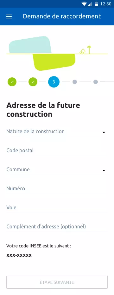114x295 pixels.
Task: Focus the Code postal input field
Action: 57,151
